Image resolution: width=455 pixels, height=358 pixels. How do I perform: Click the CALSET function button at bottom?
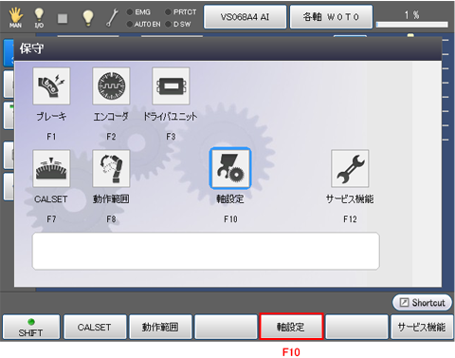(x=95, y=327)
